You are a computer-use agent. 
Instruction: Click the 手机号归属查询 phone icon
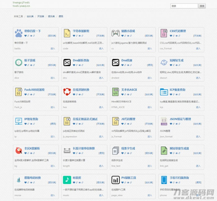[x=164, y=180]
